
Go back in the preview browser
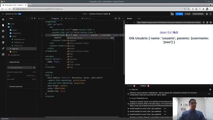point(127,22)
